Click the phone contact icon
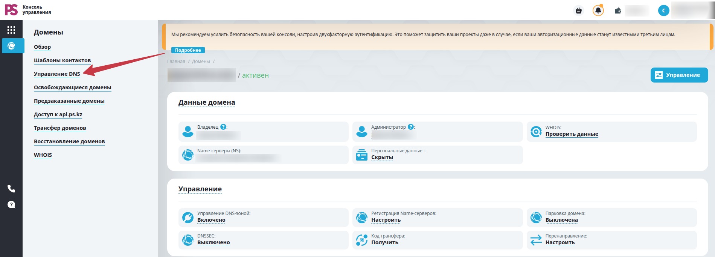The image size is (715, 257). (x=11, y=188)
